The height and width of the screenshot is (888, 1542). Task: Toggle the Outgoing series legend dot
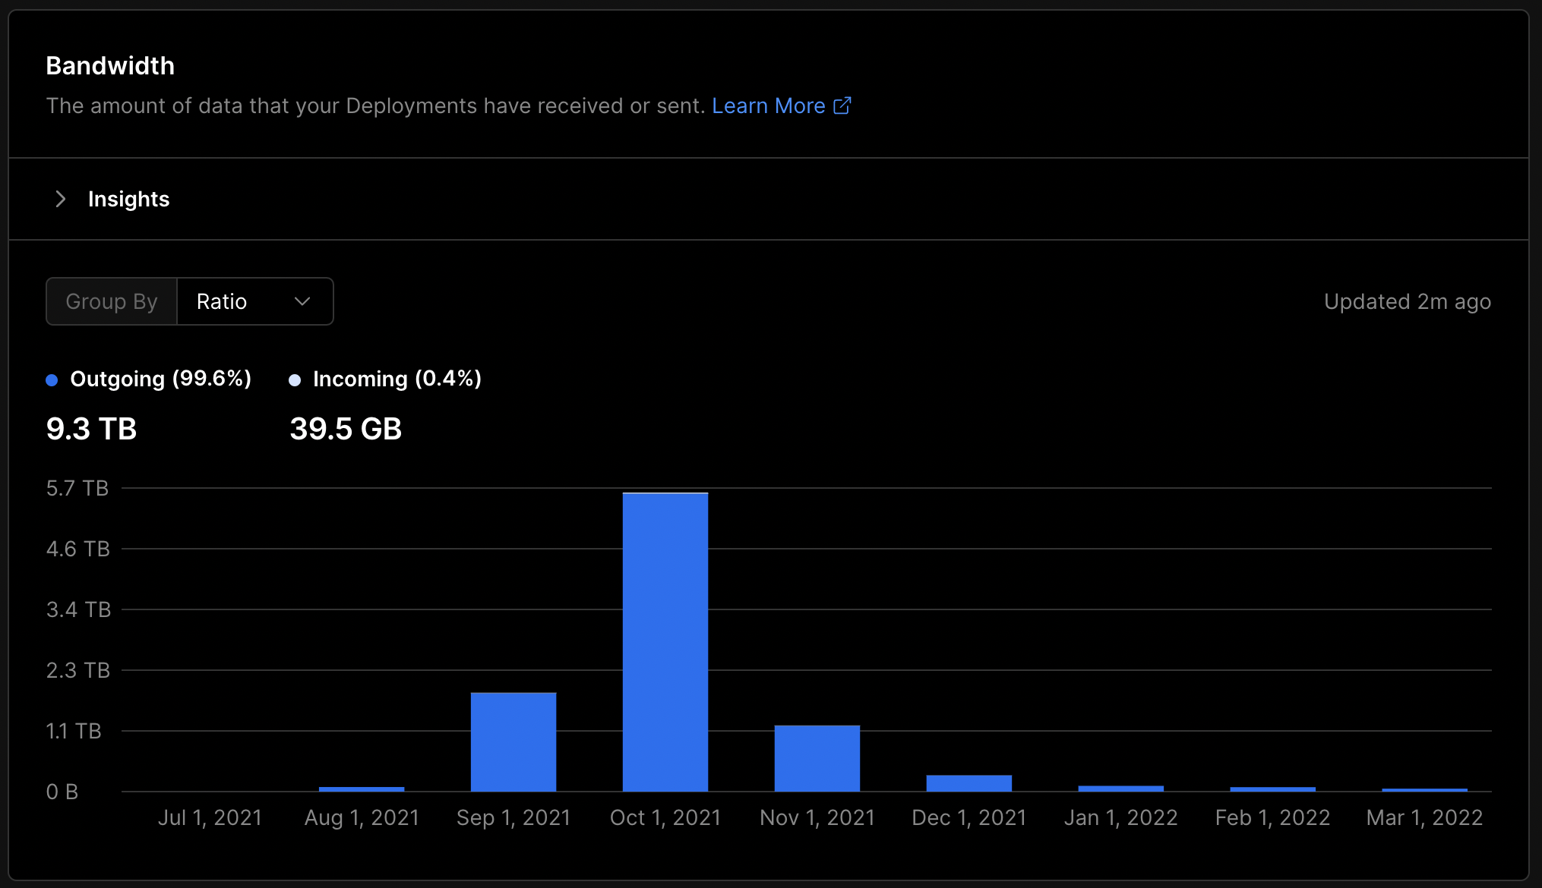coord(52,379)
